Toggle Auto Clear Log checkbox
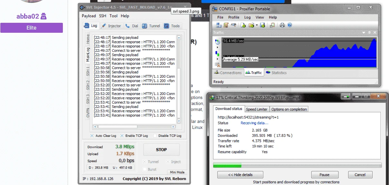Viewport: 389px width, 185px height. click(x=92, y=136)
